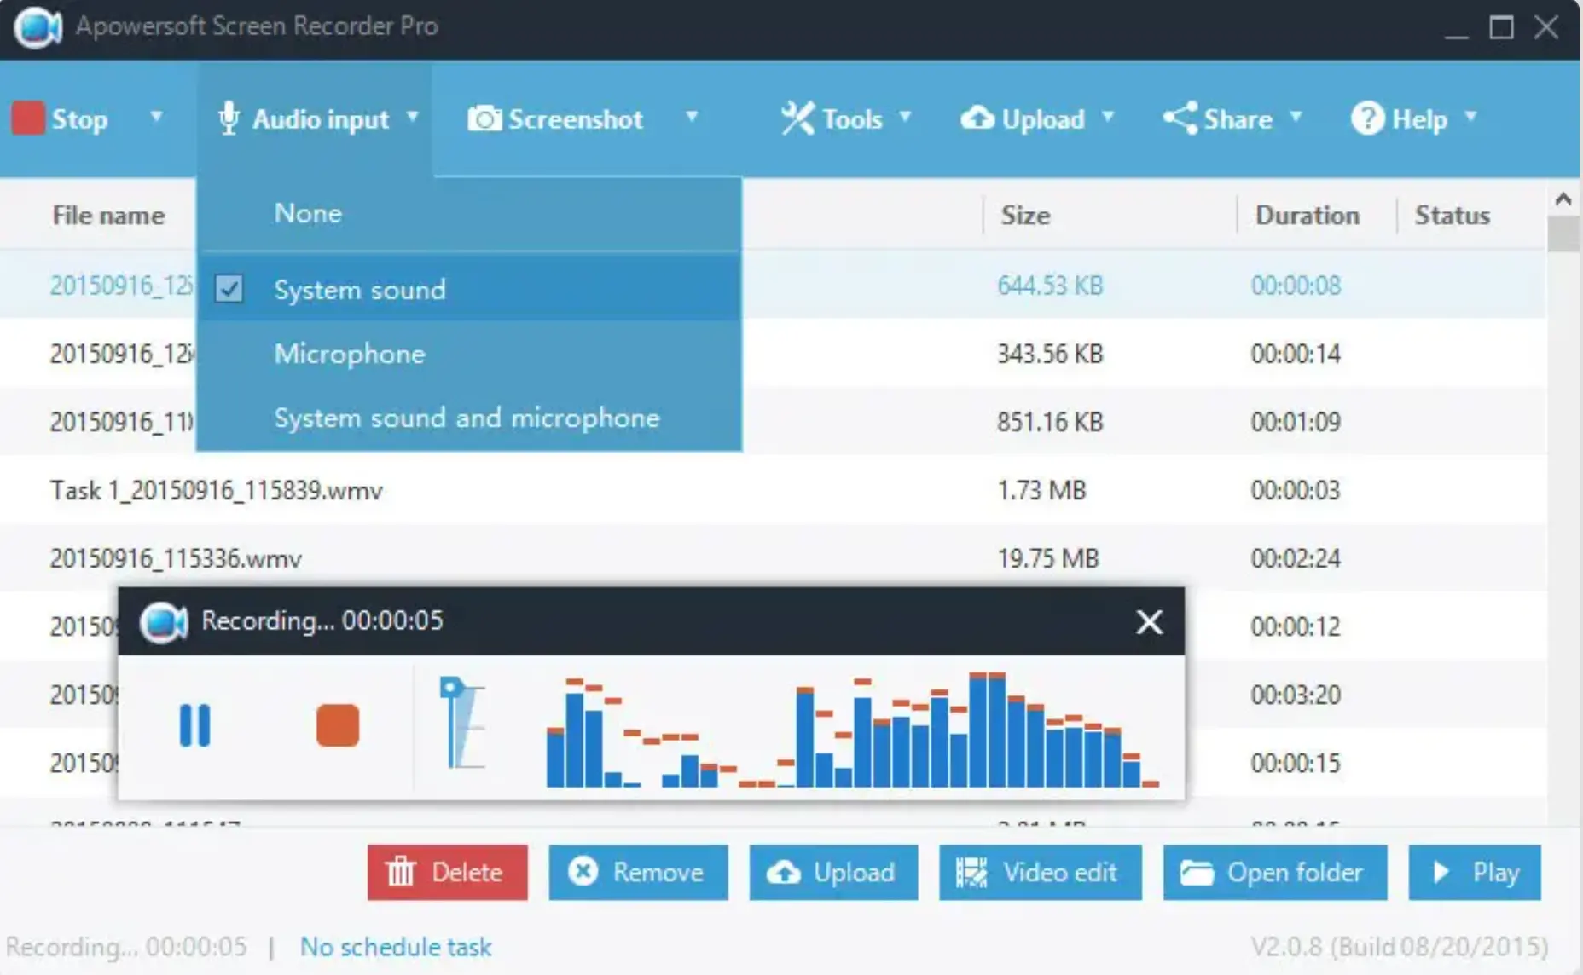Select Microphone as audio input

[x=349, y=354]
